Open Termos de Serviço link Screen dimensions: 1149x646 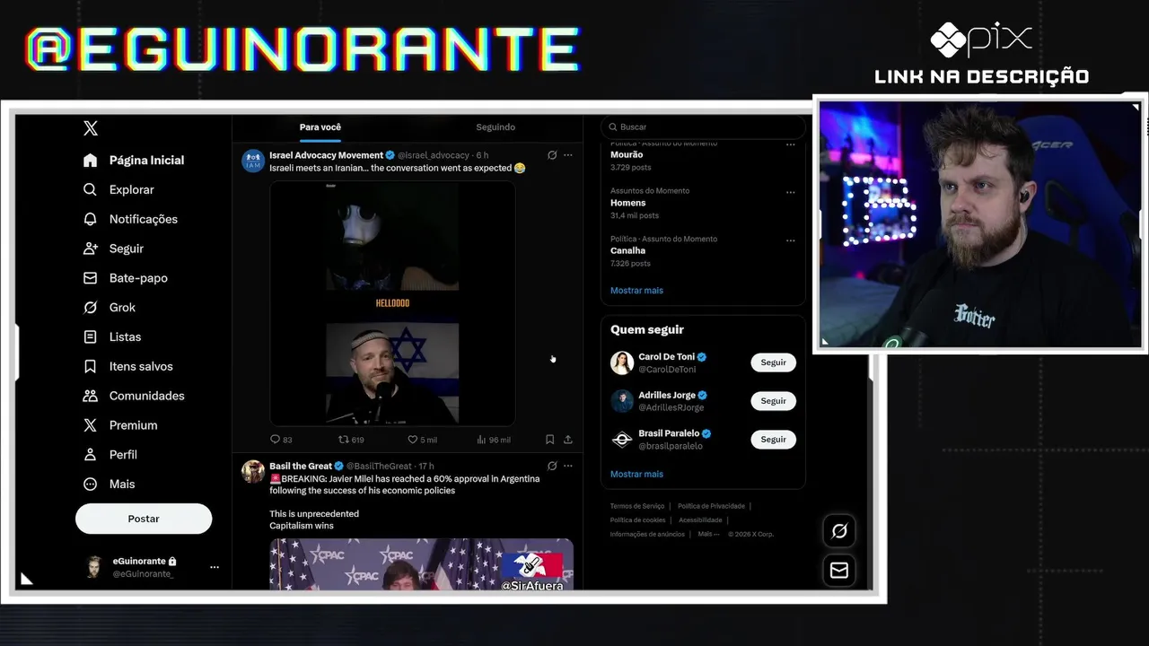637,506
